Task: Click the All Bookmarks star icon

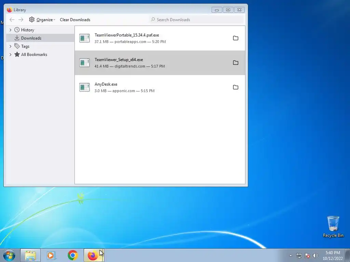Action: 17,54
